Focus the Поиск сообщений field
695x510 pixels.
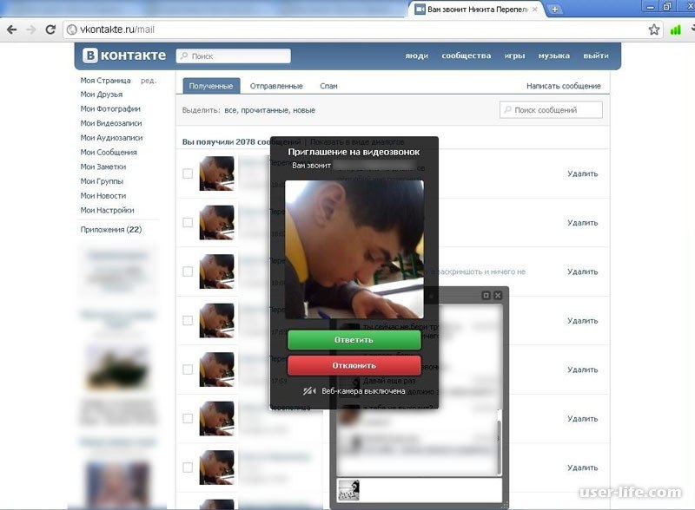click(x=551, y=110)
